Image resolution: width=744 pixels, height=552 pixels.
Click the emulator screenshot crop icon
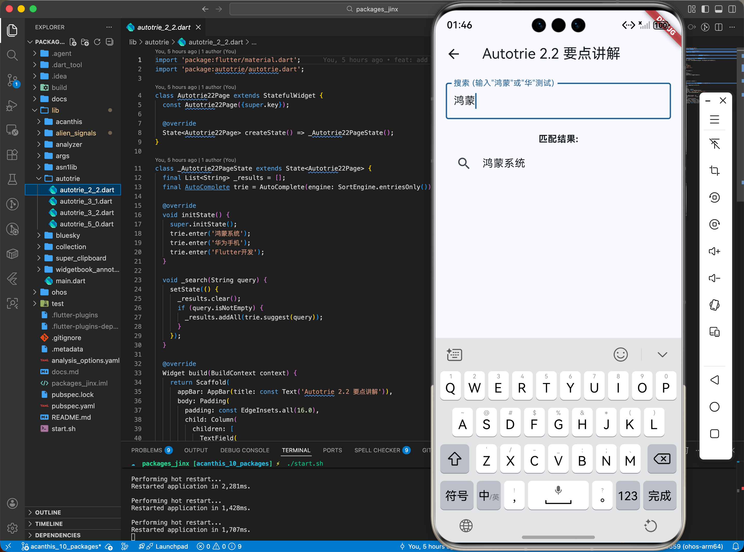[x=714, y=170]
